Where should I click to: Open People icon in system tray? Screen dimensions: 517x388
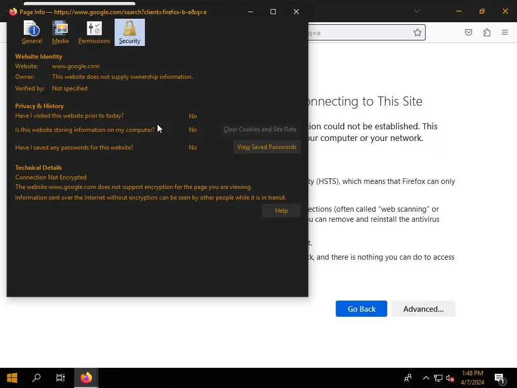pyautogui.click(x=408, y=378)
